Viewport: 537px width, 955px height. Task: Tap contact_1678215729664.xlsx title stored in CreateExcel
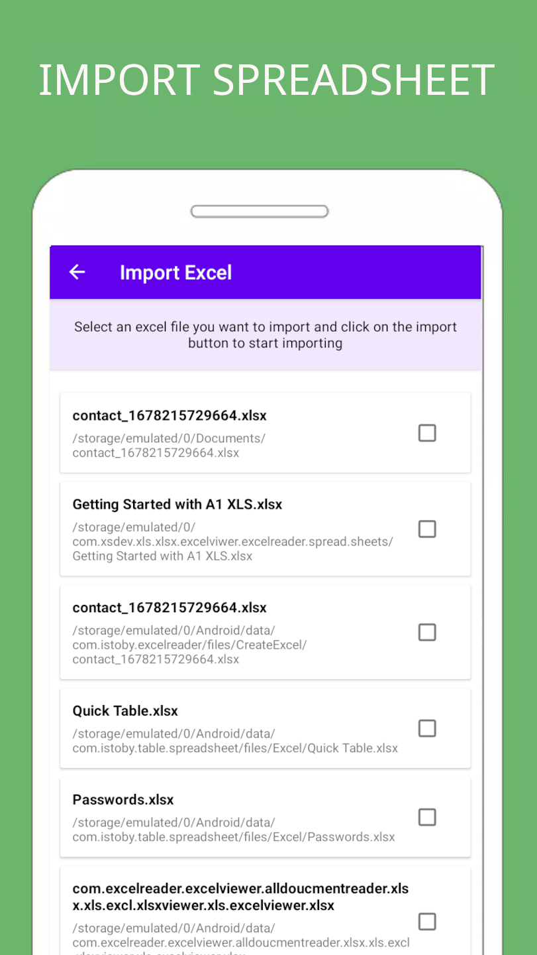(x=170, y=607)
